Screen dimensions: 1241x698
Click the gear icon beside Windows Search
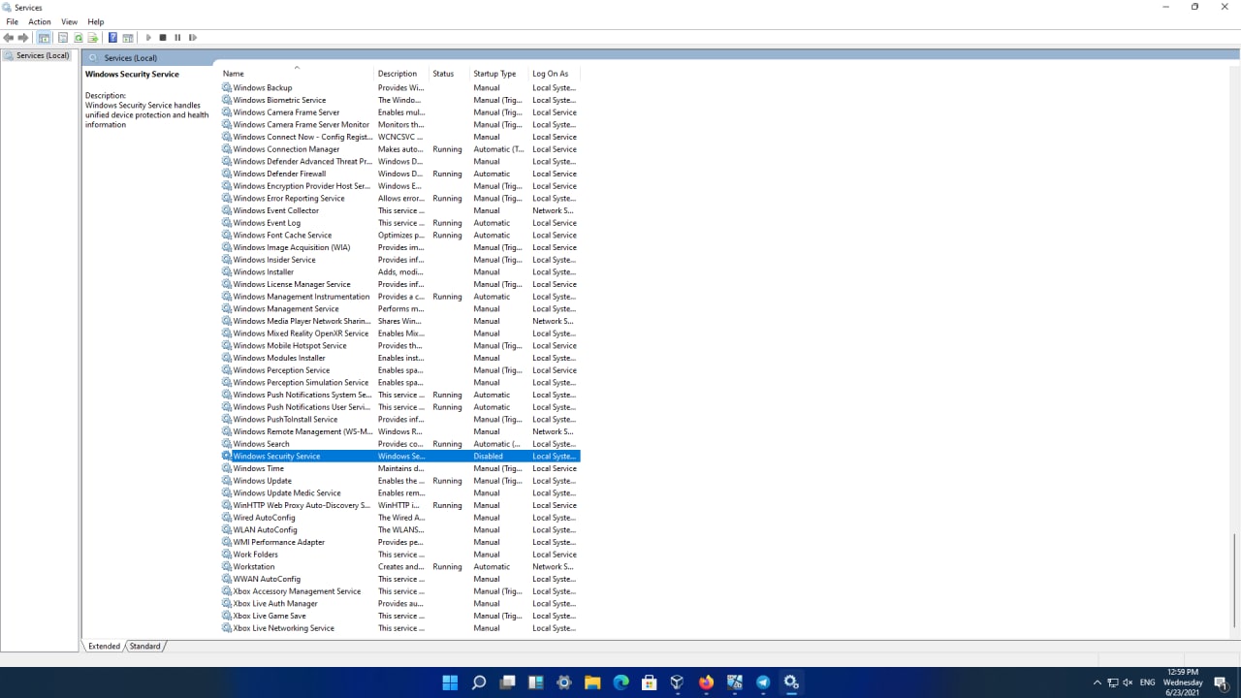[227, 444]
